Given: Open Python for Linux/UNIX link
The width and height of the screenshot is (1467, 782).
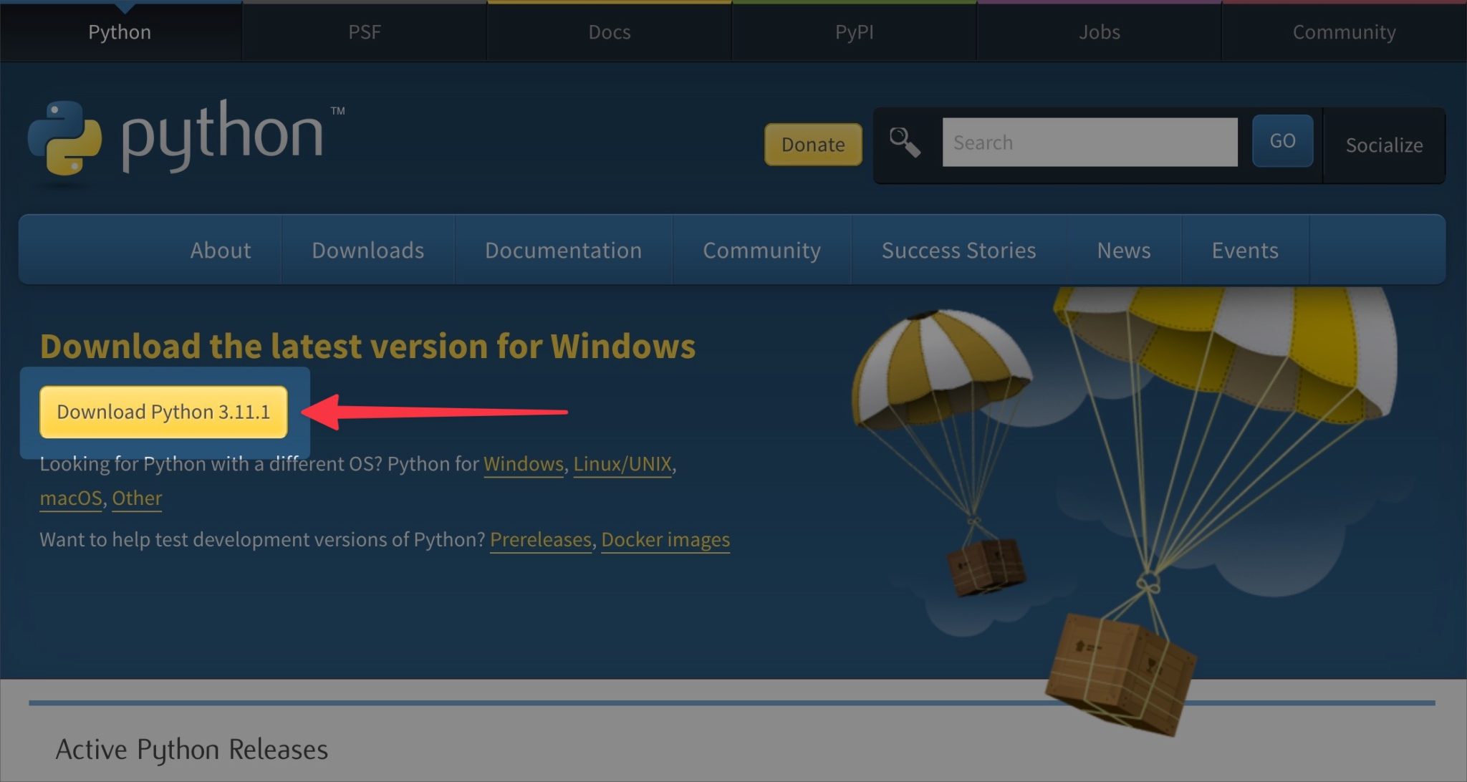Looking at the screenshot, I should tap(622, 464).
